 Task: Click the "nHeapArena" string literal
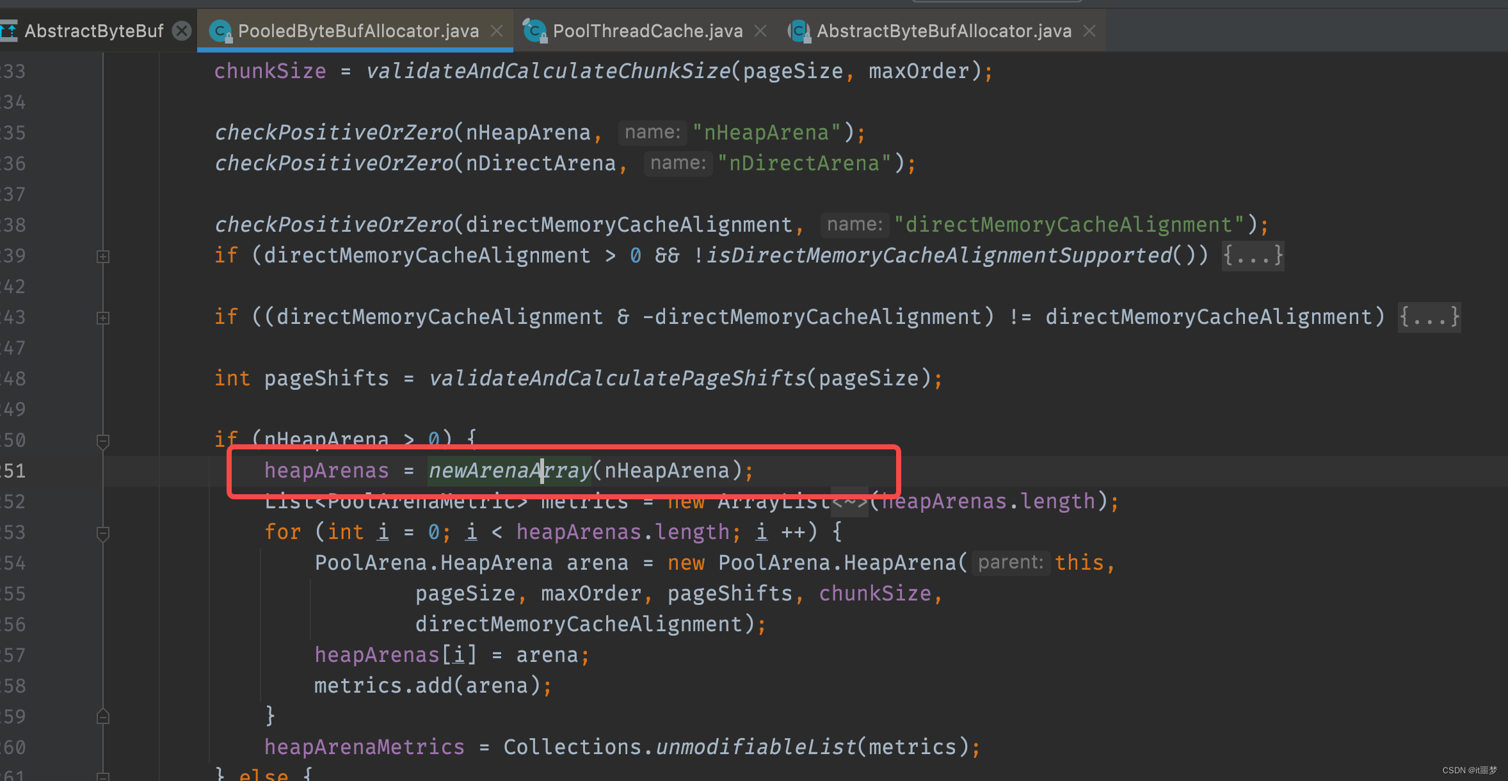click(767, 133)
